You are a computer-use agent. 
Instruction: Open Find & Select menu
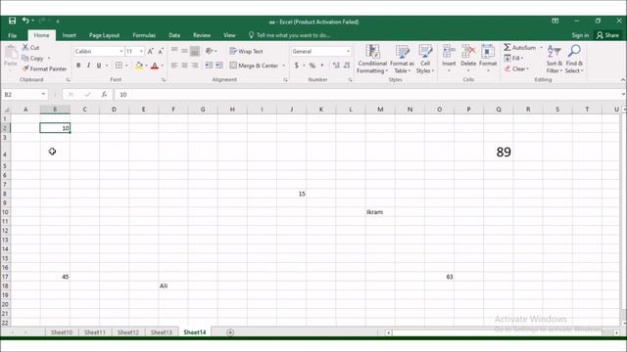(574, 59)
